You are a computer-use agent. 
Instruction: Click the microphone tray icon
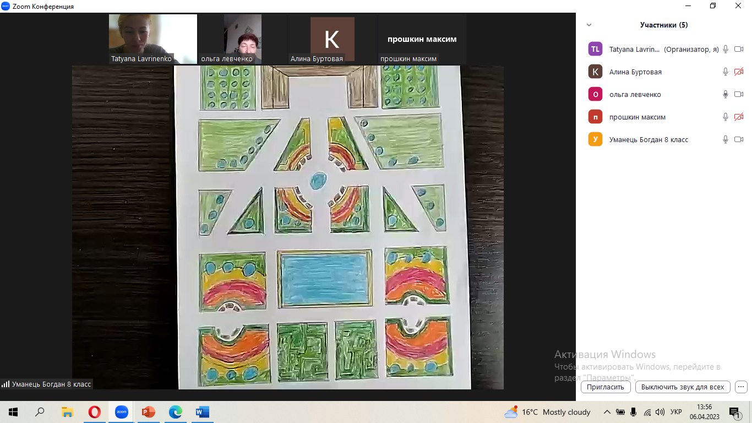click(634, 412)
